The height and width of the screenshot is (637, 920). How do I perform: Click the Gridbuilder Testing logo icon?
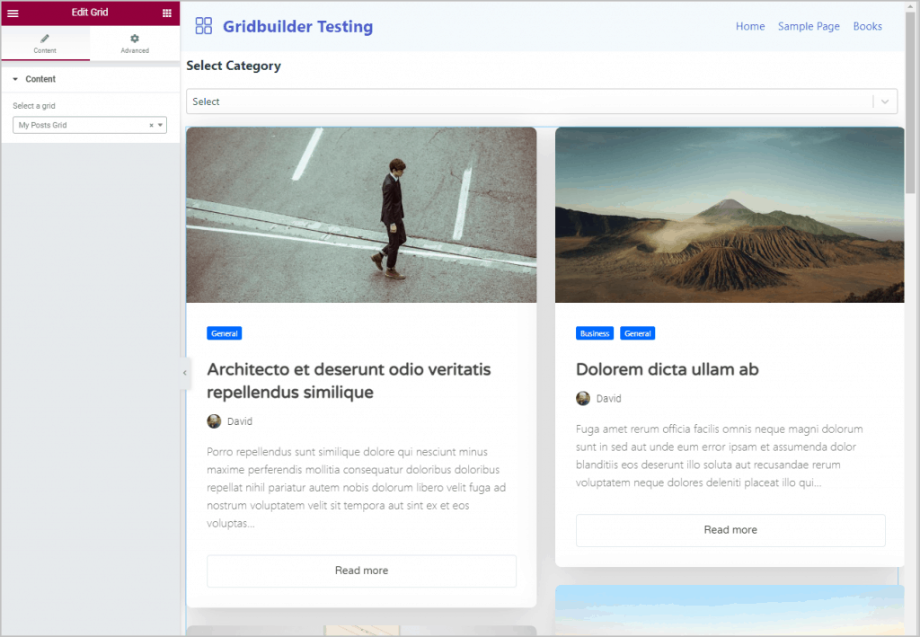204,26
